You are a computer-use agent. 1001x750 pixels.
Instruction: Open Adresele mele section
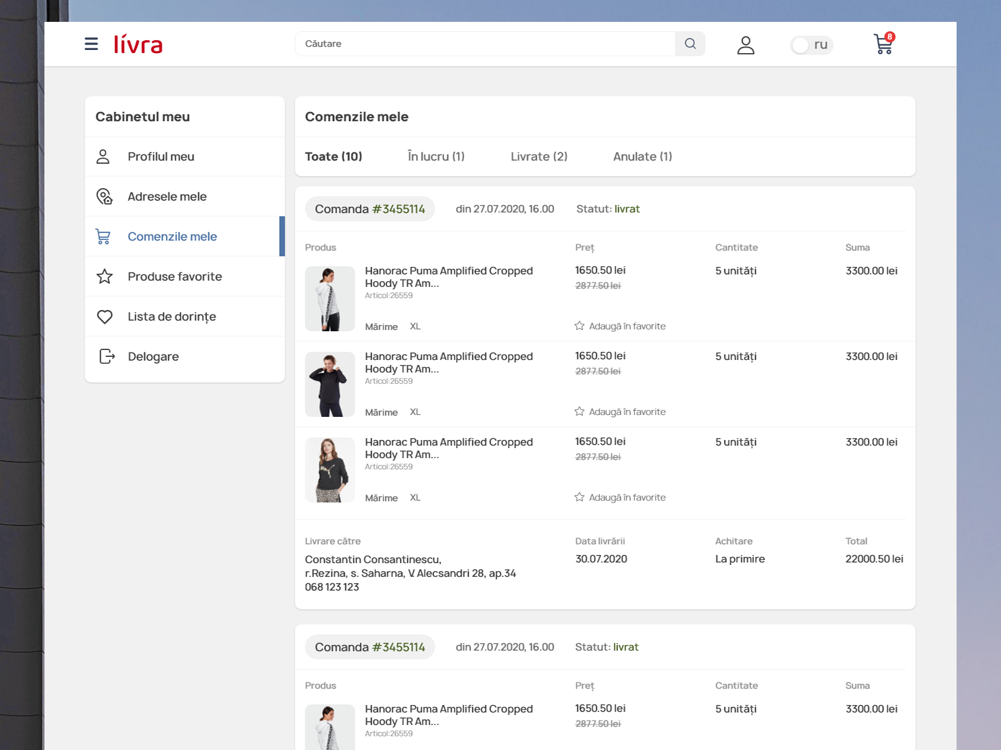click(x=185, y=197)
